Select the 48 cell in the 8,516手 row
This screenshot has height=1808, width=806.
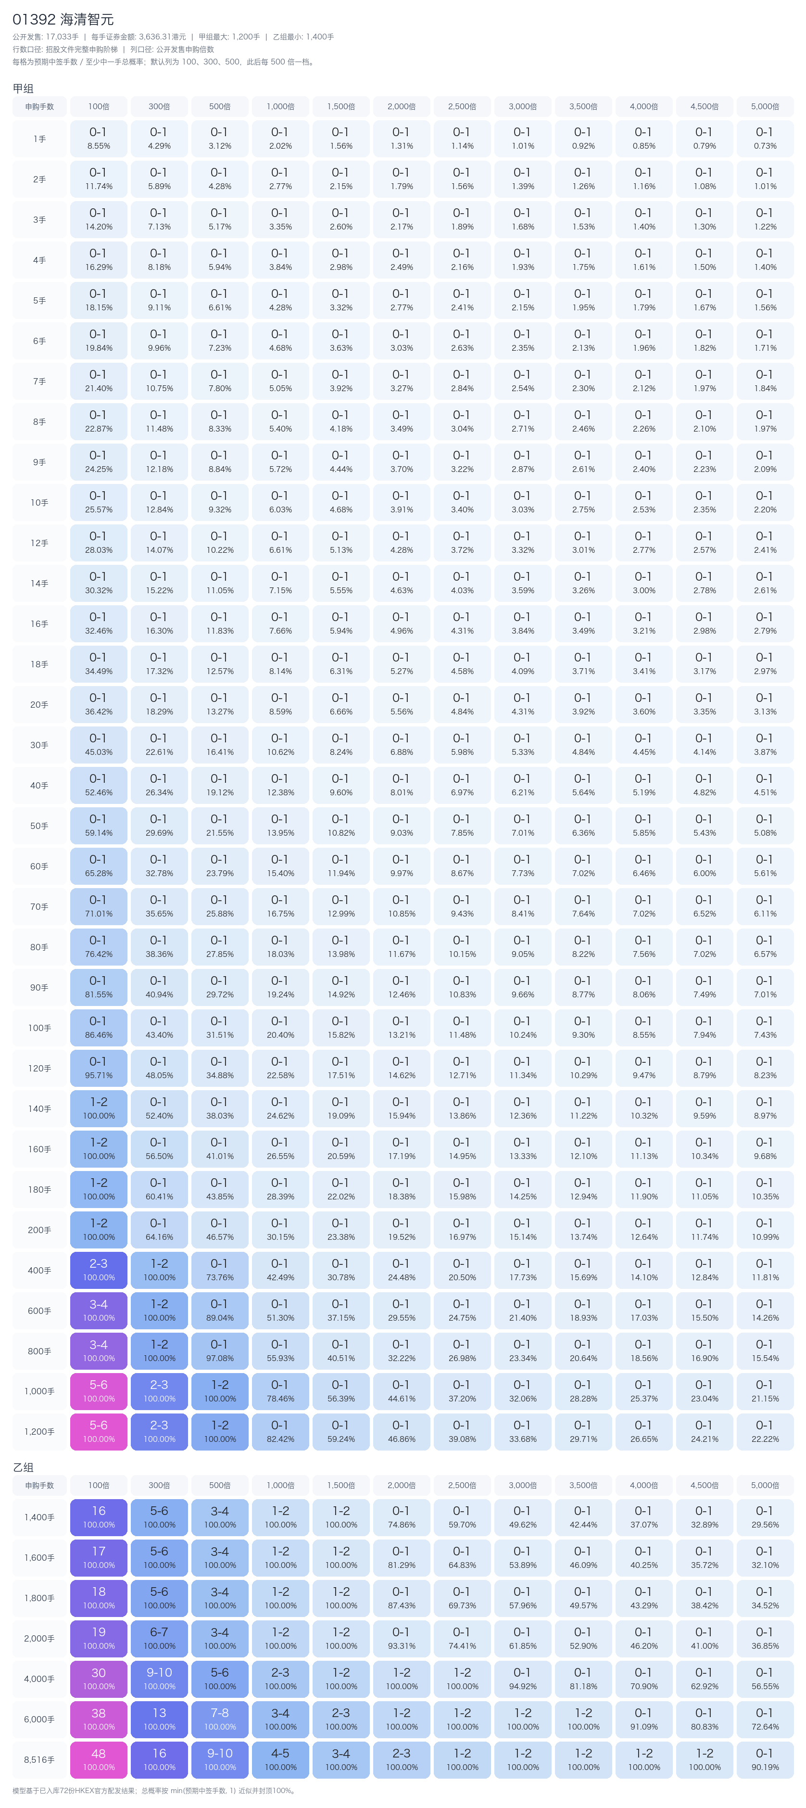click(98, 1759)
